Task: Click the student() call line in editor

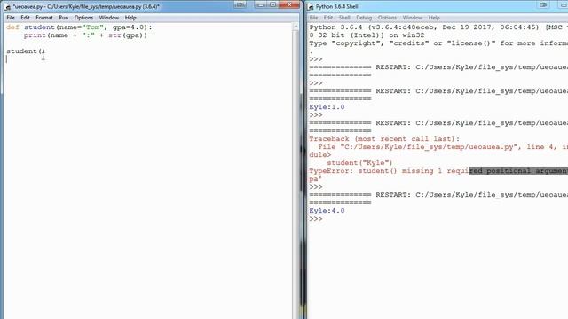Action: click(x=26, y=51)
